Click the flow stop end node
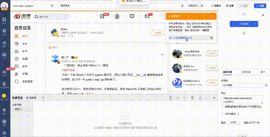Viewport: 270px width, 137px height. (x=244, y=33)
